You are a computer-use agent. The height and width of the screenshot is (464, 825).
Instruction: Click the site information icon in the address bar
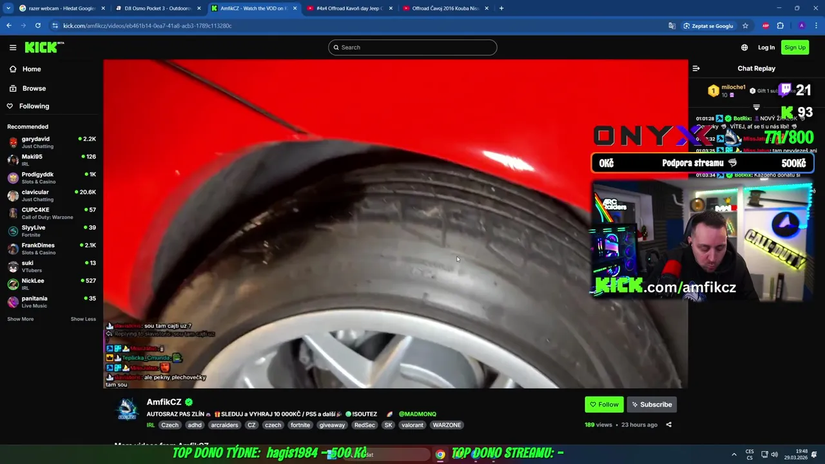pos(55,26)
